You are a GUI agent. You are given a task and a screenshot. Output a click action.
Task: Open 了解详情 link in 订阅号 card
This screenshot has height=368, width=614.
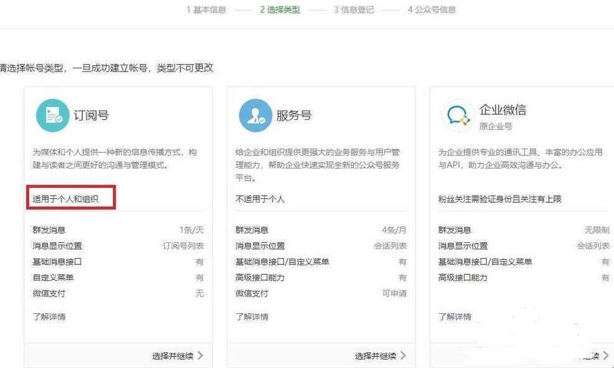tap(49, 316)
